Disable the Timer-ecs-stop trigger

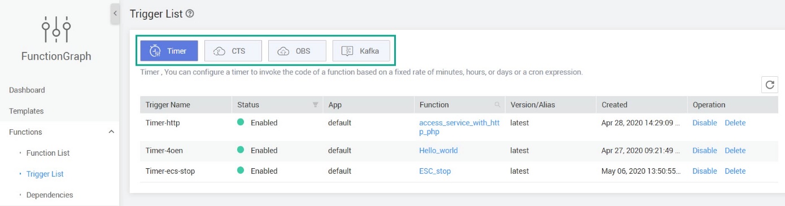tap(705, 171)
